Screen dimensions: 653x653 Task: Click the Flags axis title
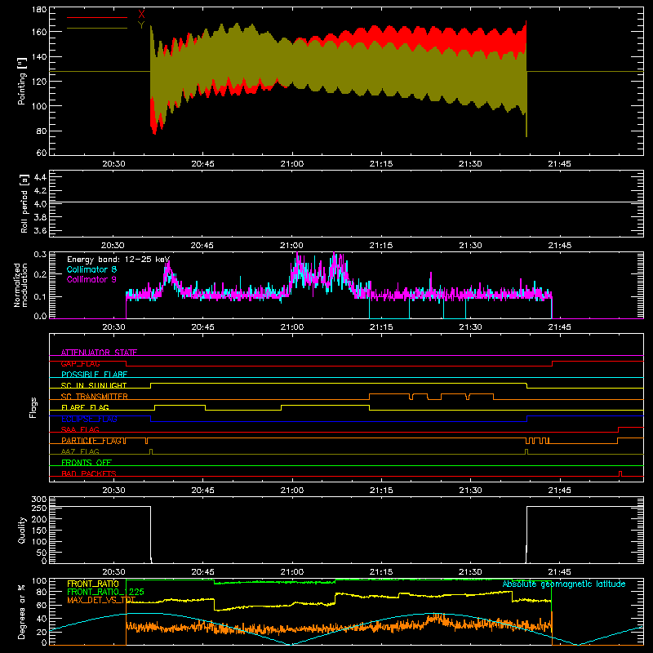click(x=33, y=407)
